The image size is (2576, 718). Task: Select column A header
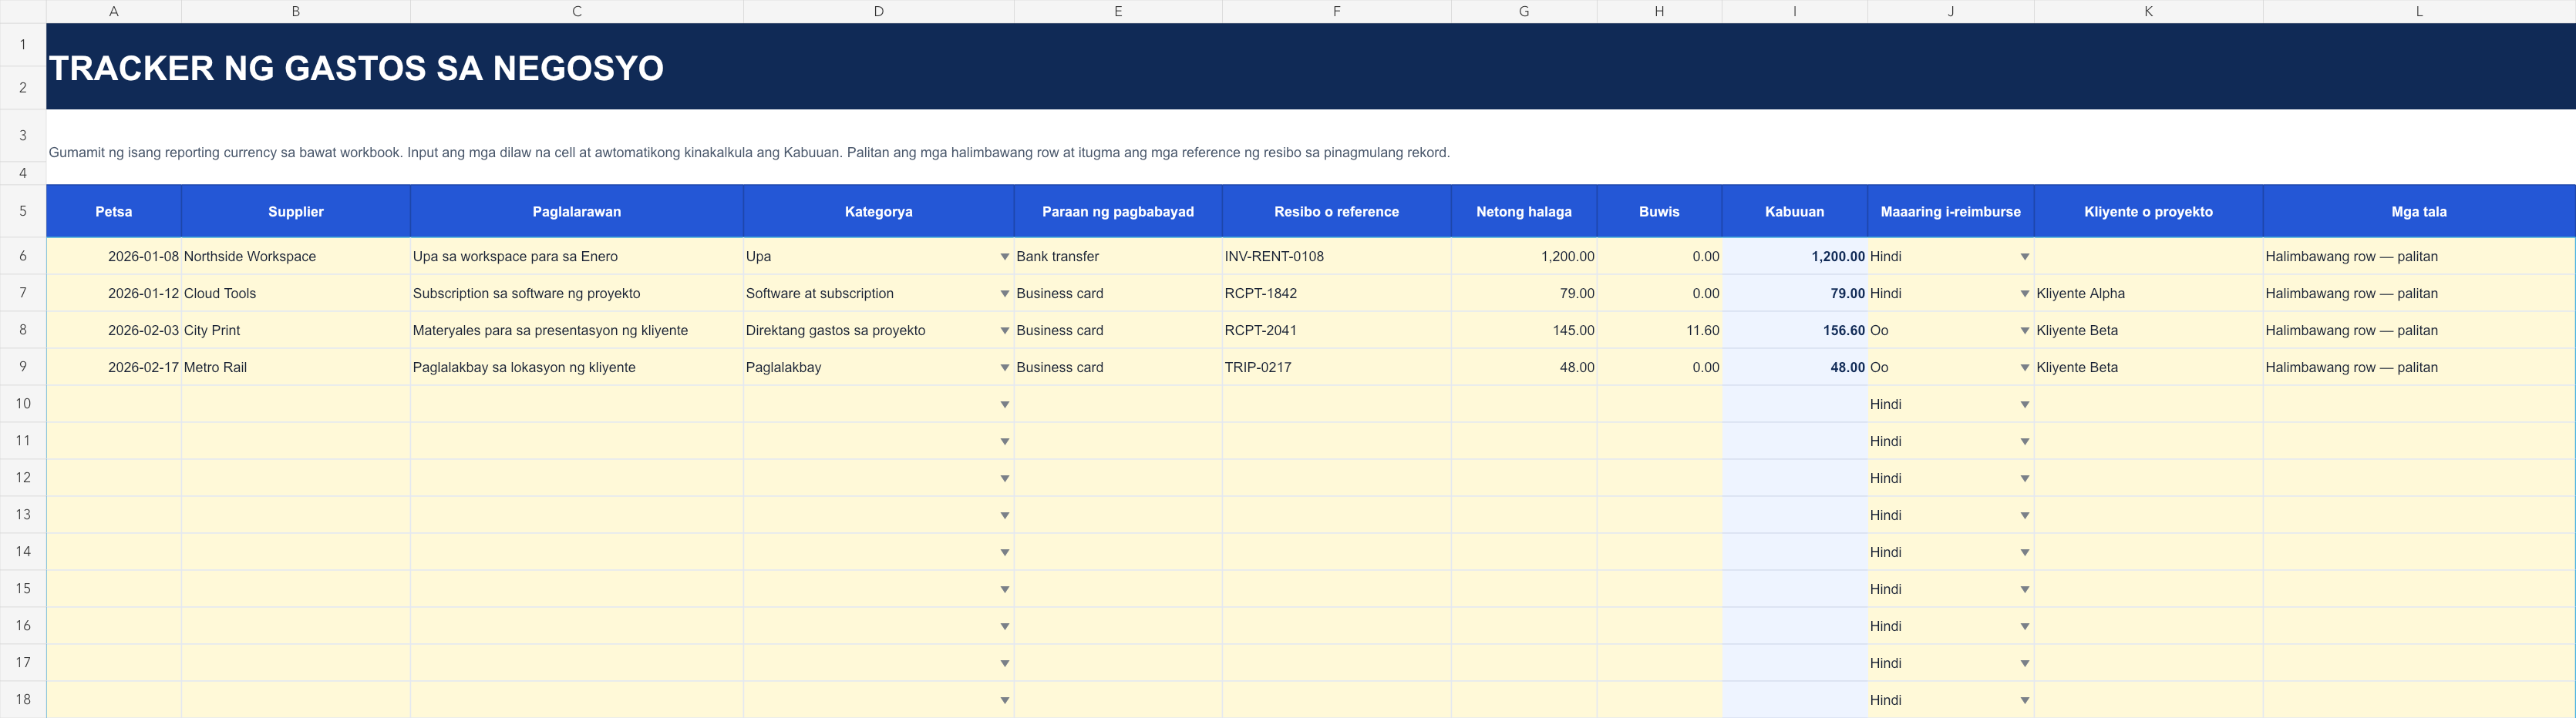114,11
